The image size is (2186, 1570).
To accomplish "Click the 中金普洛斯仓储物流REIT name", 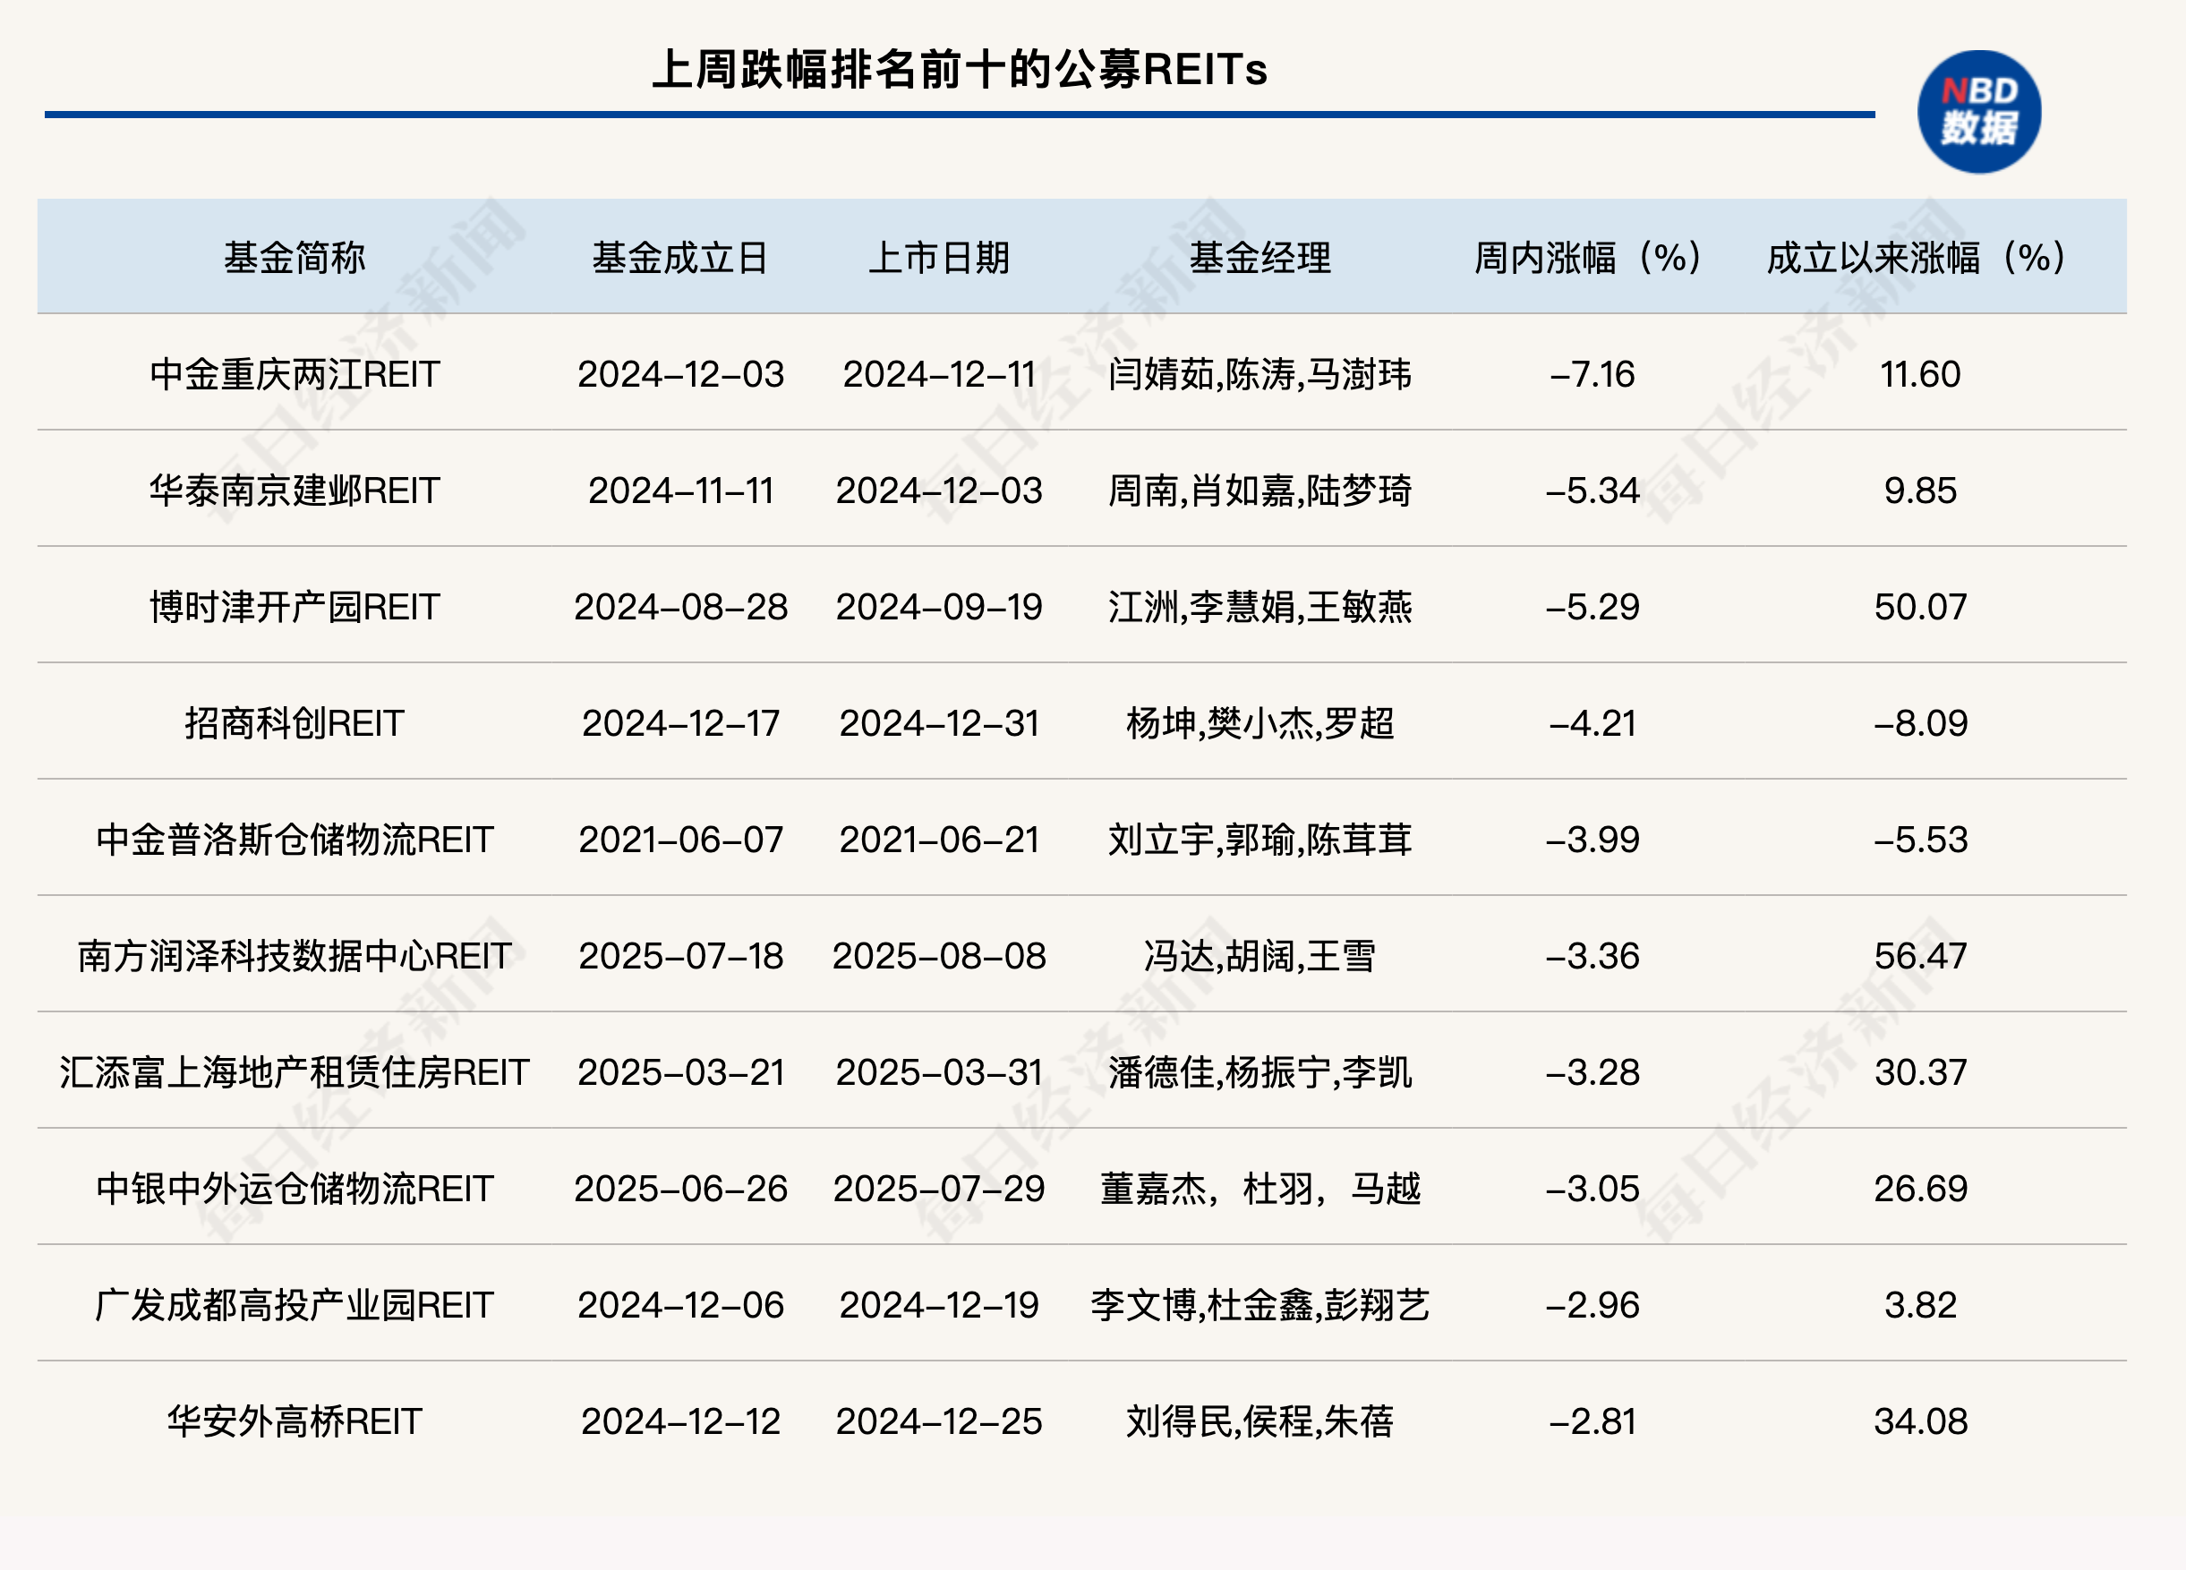I will point(291,840).
